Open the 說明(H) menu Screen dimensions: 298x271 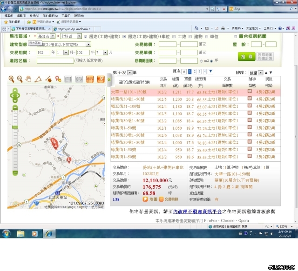79,16
